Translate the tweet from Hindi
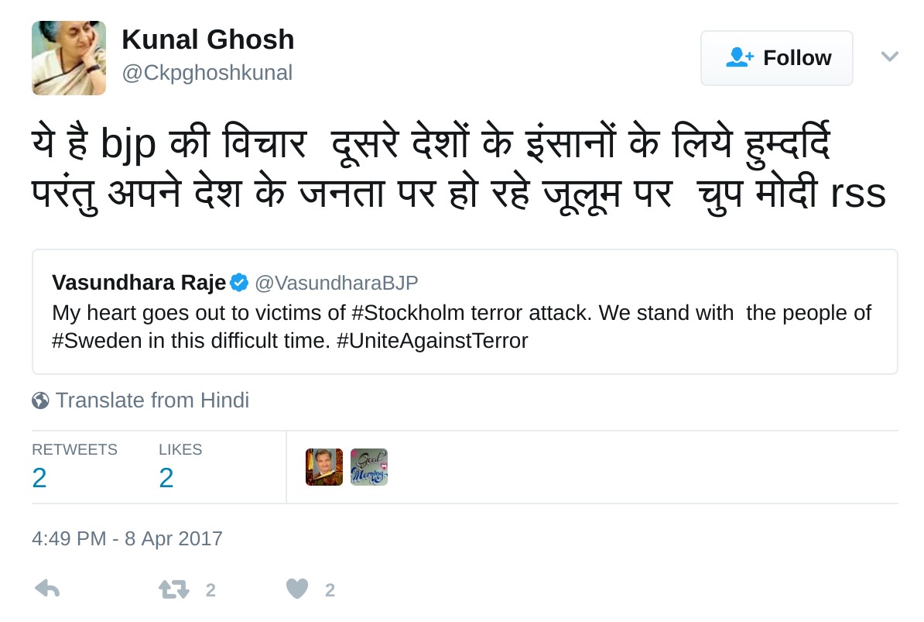 coord(152,400)
